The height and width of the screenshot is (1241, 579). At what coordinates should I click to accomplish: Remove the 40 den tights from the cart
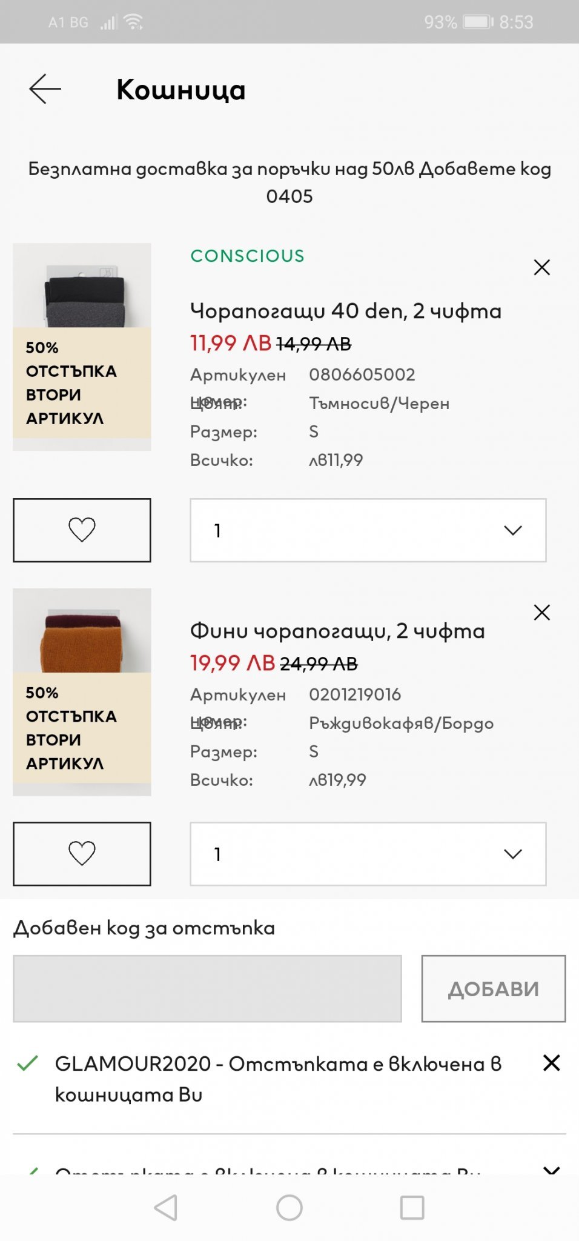coord(541,267)
